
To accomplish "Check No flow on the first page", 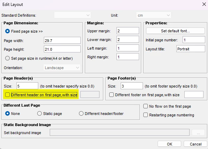I will click(145, 106).
